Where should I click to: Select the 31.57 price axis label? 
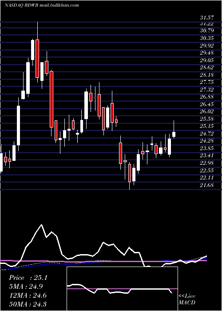207,18
